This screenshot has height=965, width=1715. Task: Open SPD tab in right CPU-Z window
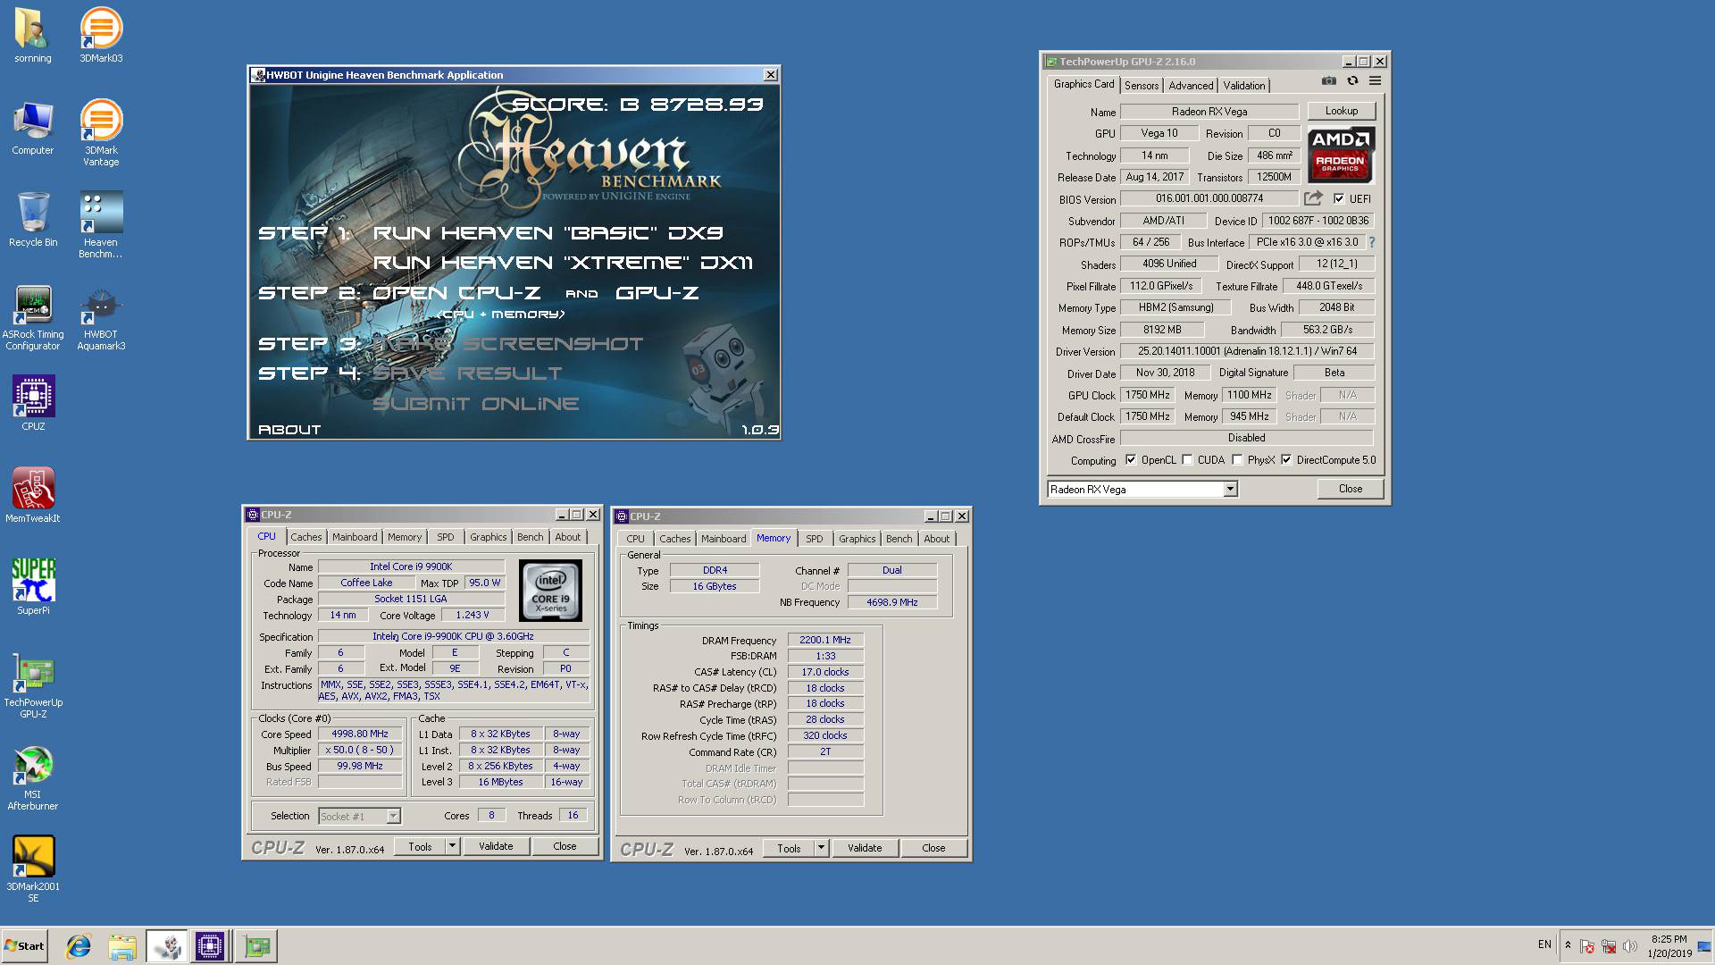click(814, 539)
